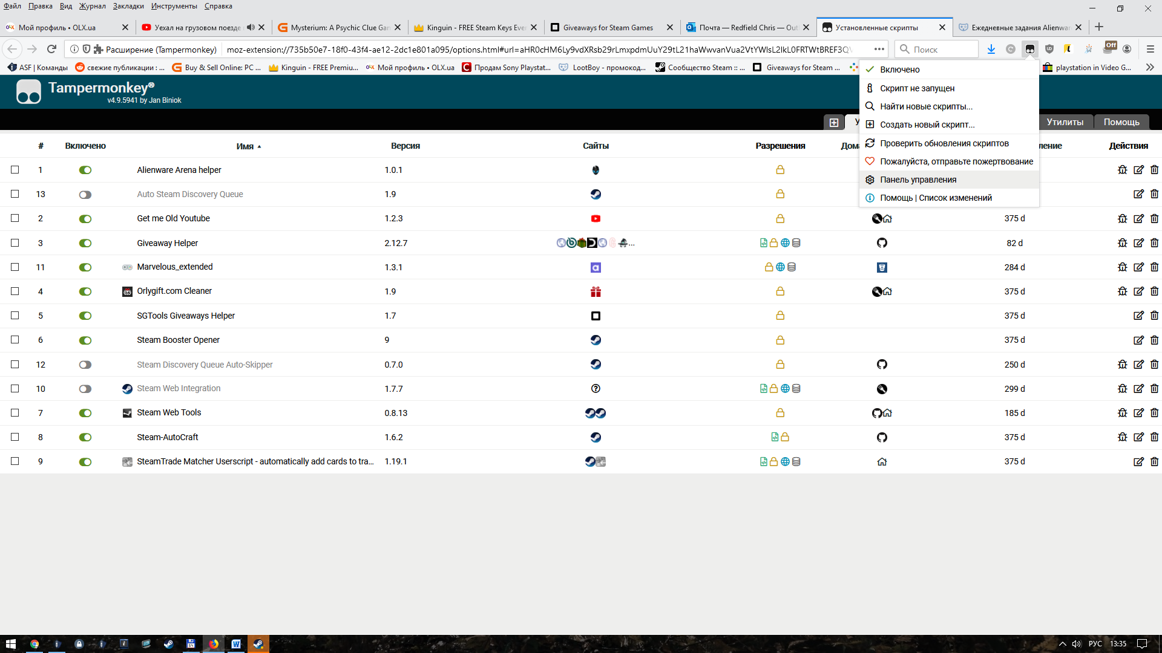Open a new browser tab with plus button
The image size is (1162, 653).
point(1099,27)
